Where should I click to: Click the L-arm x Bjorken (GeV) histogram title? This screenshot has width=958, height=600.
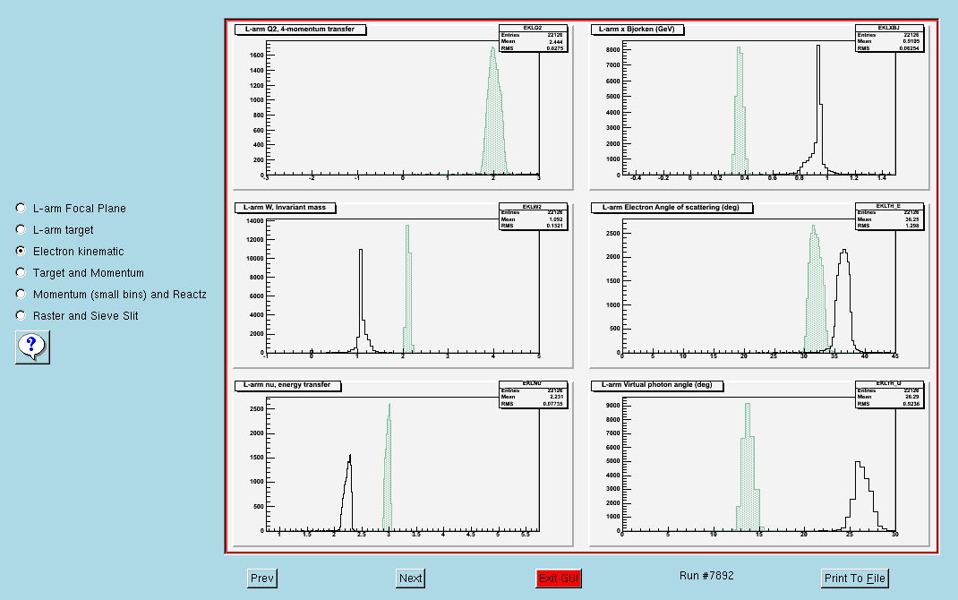pos(637,30)
